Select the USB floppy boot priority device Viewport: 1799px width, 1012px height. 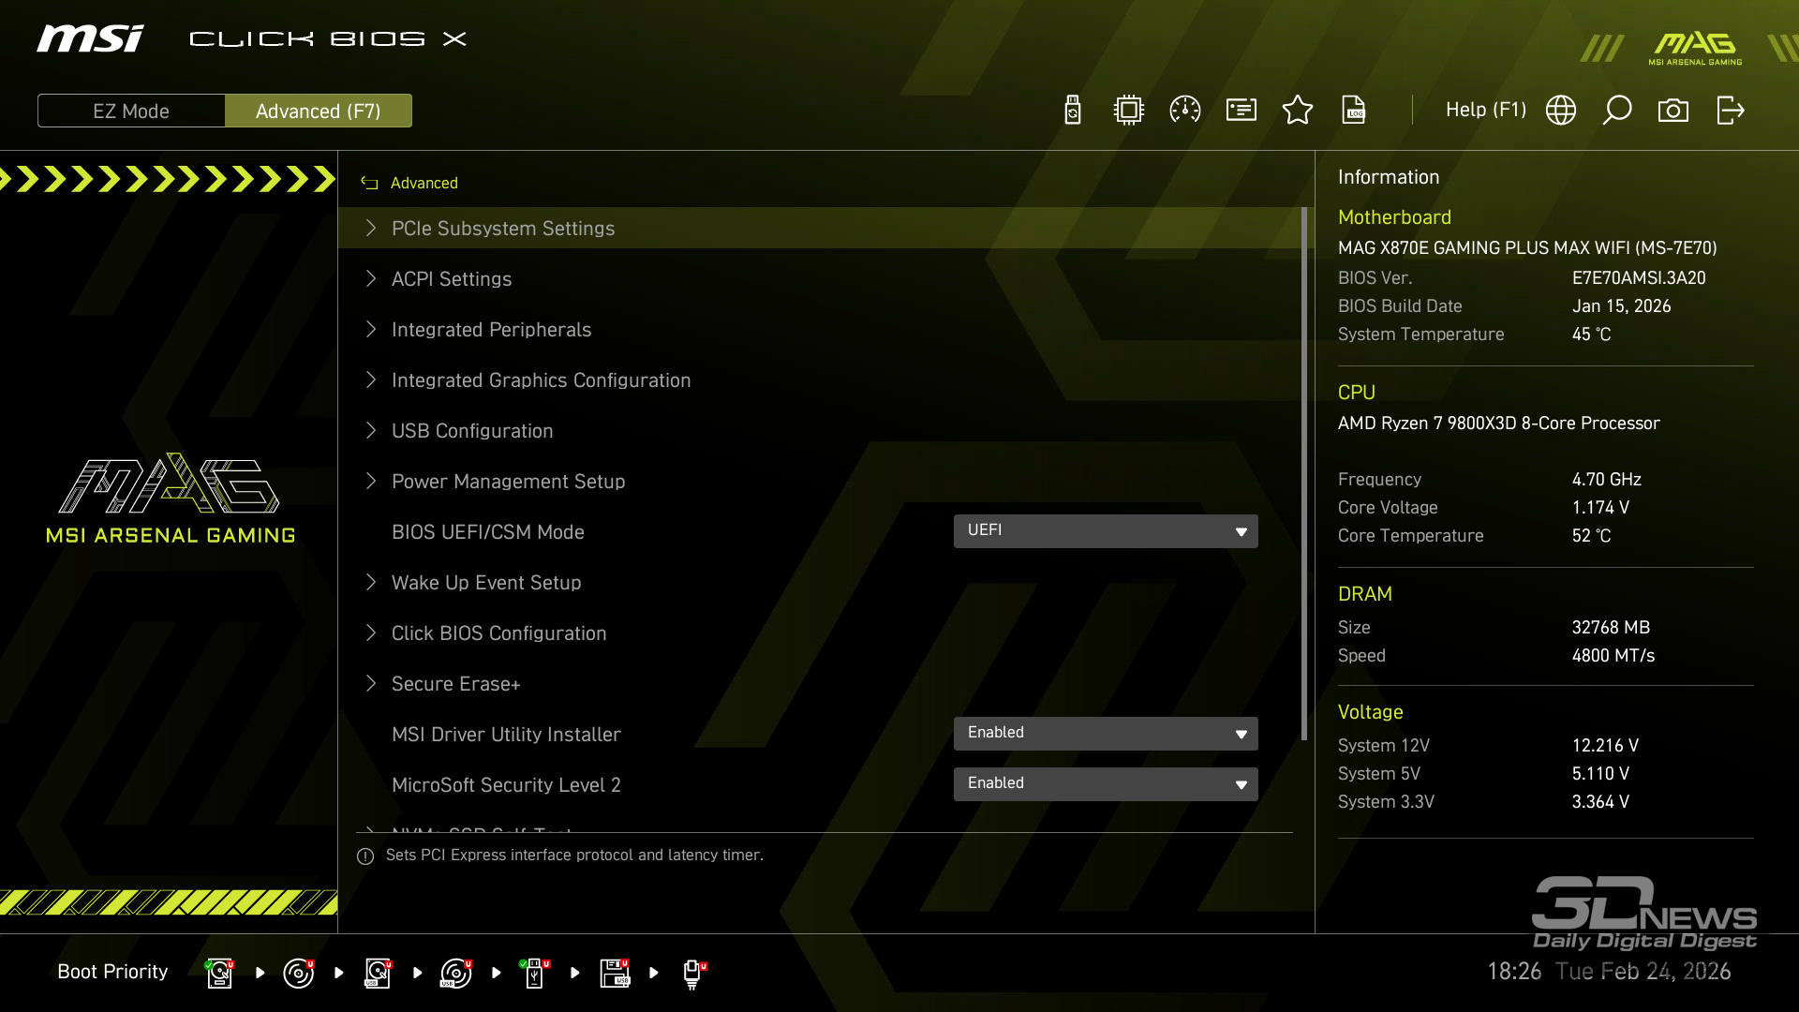(x=615, y=973)
